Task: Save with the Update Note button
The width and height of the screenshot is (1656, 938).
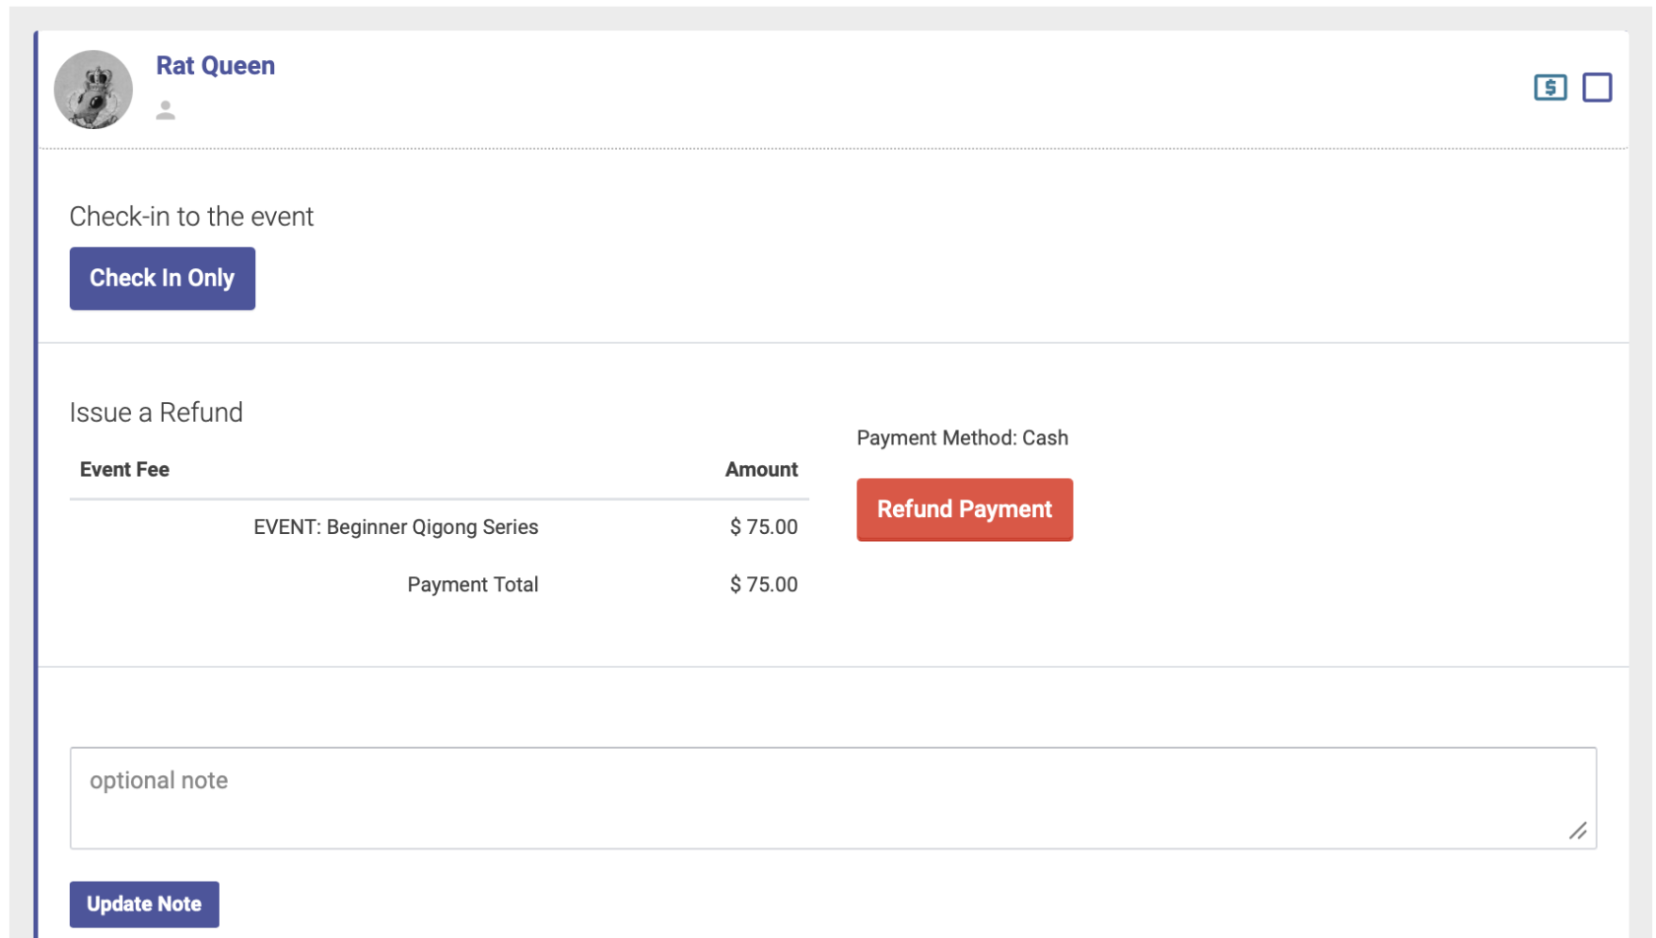Action: [144, 904]
